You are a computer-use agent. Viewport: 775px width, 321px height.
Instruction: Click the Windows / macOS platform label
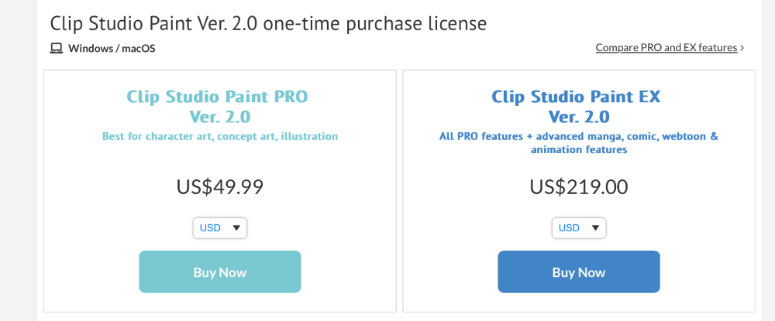click(x=112, y=48)
